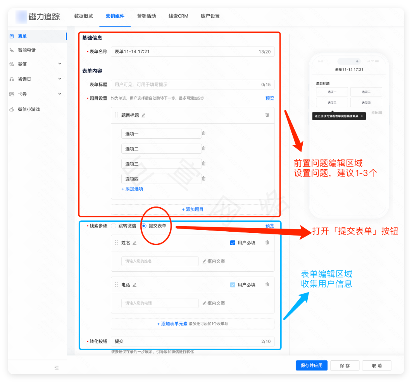This screenshot has height=382, width=412.
Task: Enable 用户必填 checkbox for the 姓名 field
Action: tap(233, 243)
